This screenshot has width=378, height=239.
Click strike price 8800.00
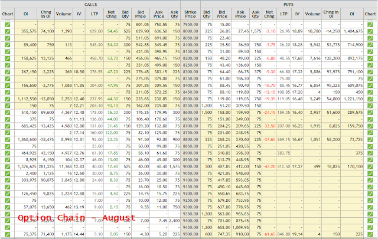(x=190, y=139)
